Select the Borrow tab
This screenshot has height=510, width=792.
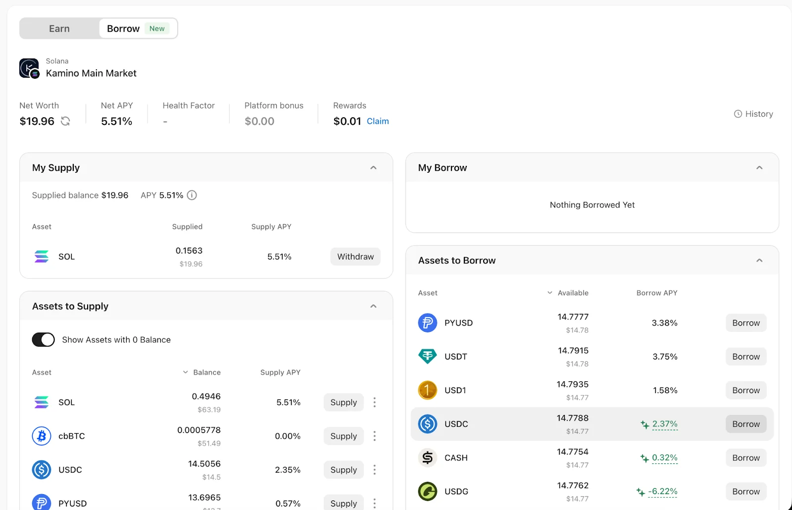point(124,29)
